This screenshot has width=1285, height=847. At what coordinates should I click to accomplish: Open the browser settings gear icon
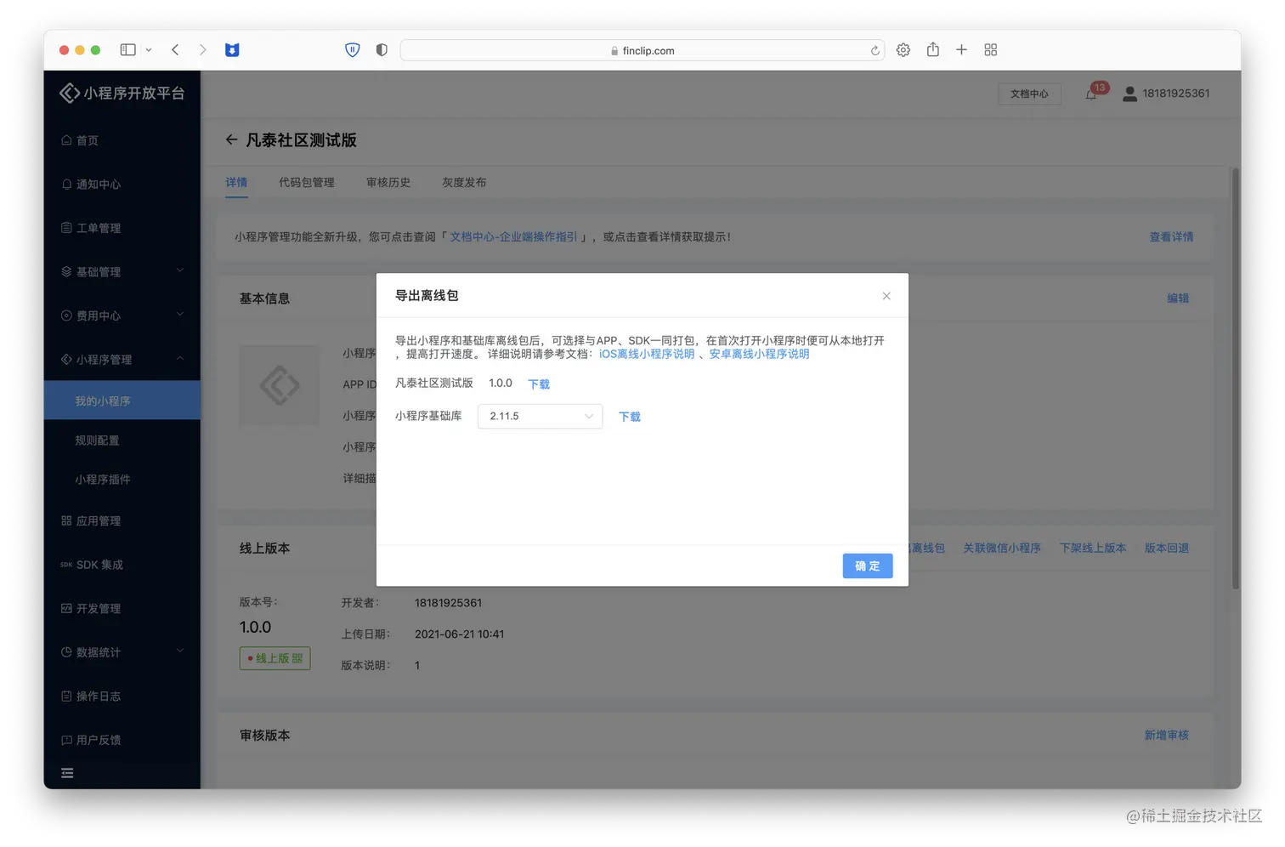(x=903, y=50)
